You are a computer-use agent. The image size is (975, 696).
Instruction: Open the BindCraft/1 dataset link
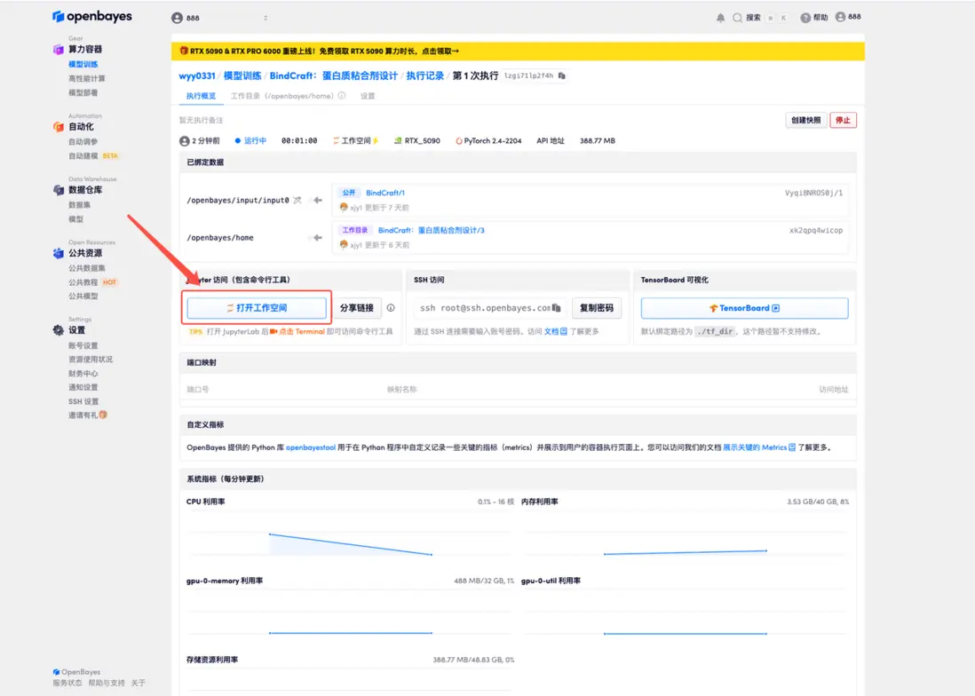(x=384, y=193)
